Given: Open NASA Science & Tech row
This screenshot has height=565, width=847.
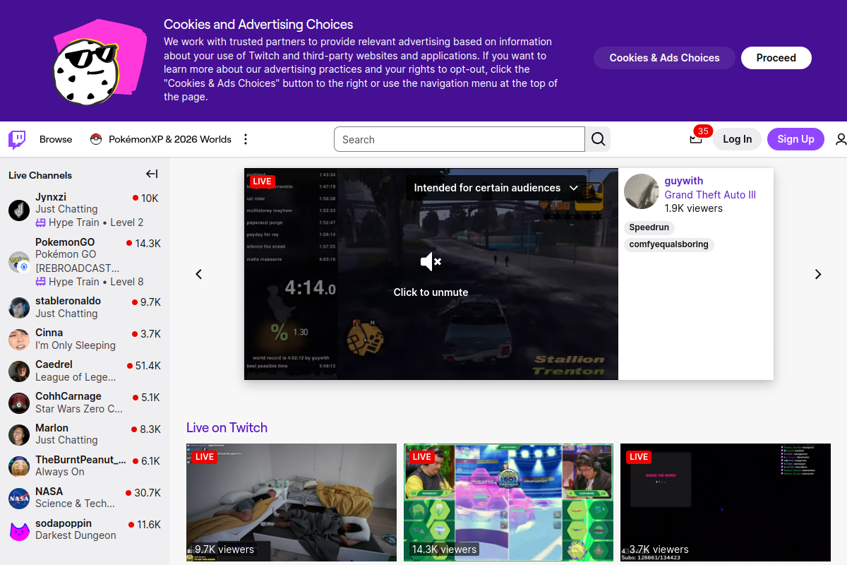Looking at the screenshot, I should click(85, 498).
